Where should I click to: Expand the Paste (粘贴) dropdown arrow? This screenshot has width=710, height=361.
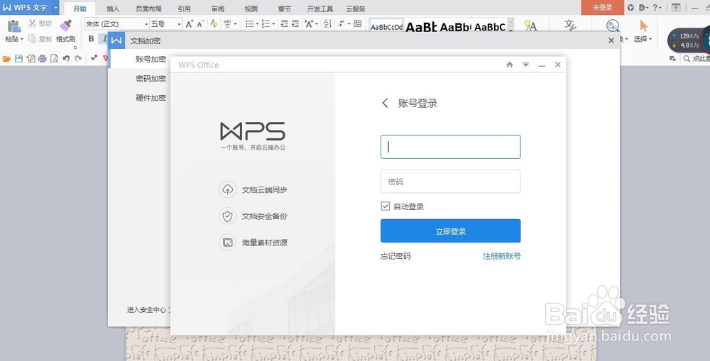pos(21,39)
